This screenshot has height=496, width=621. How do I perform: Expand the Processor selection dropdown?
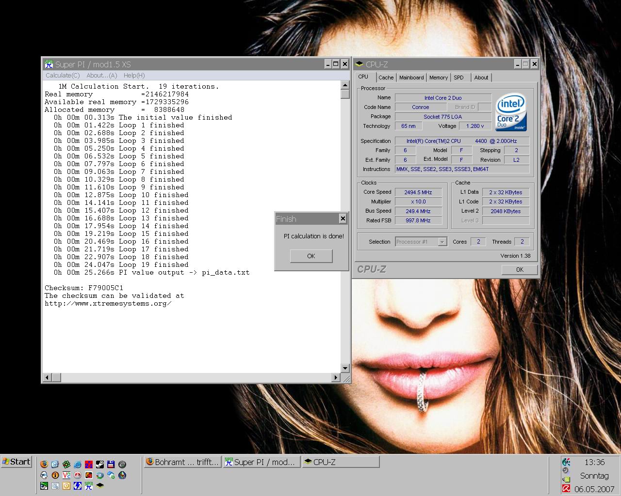tap(442, 242)
